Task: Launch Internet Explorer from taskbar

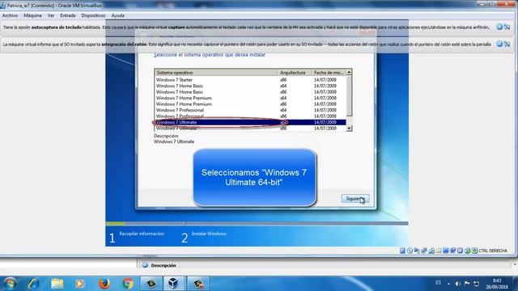Action: (34, 284)
